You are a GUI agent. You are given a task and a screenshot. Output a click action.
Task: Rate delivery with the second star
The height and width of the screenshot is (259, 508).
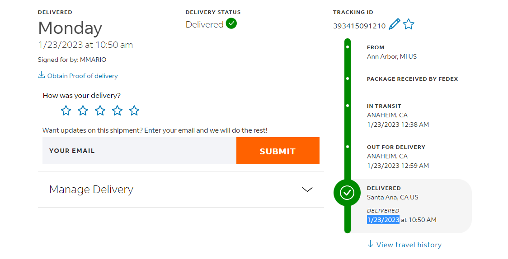tap(83, 111)
